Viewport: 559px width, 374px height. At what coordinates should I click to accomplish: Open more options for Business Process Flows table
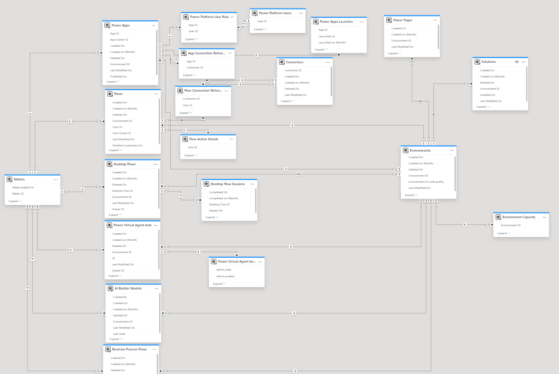point(154,349)
